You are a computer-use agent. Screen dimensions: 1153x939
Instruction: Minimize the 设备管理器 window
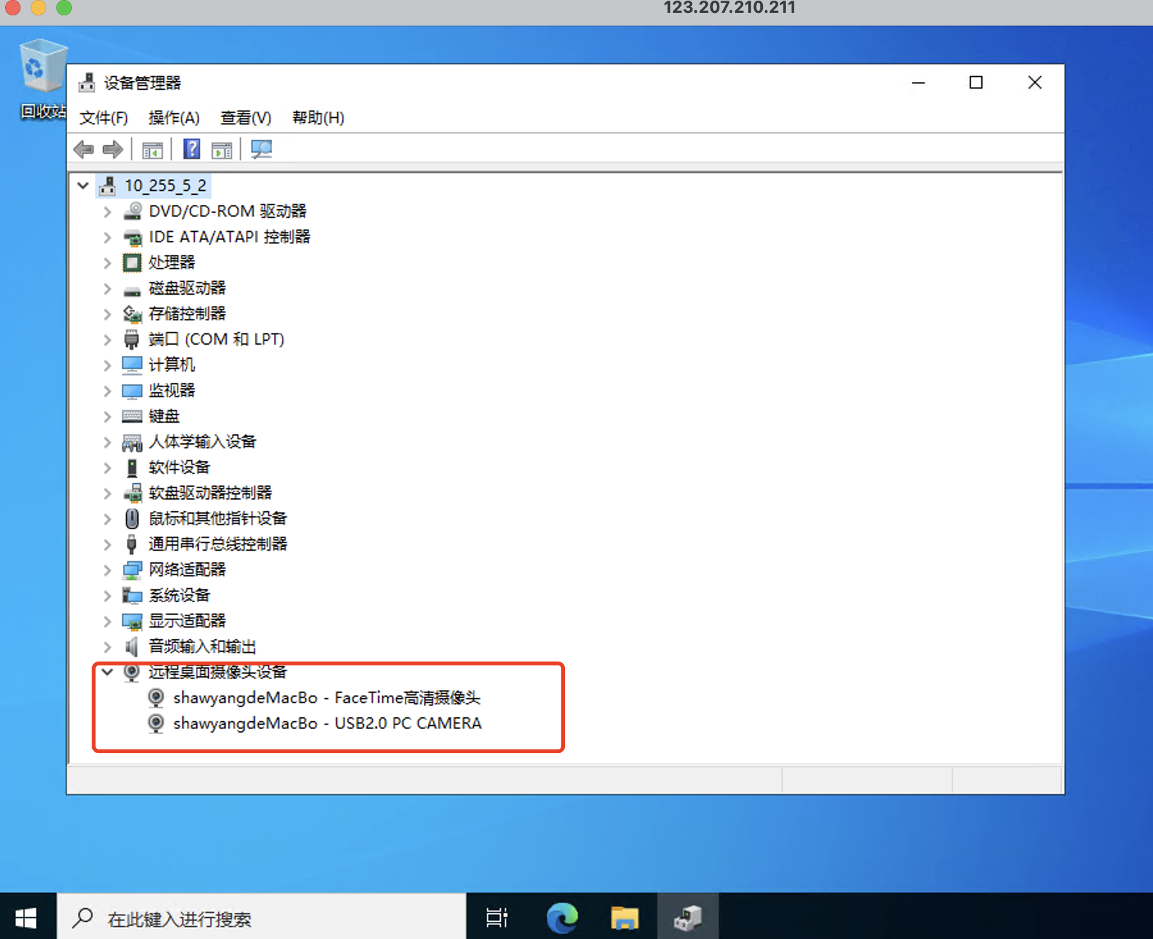[919, 83]
